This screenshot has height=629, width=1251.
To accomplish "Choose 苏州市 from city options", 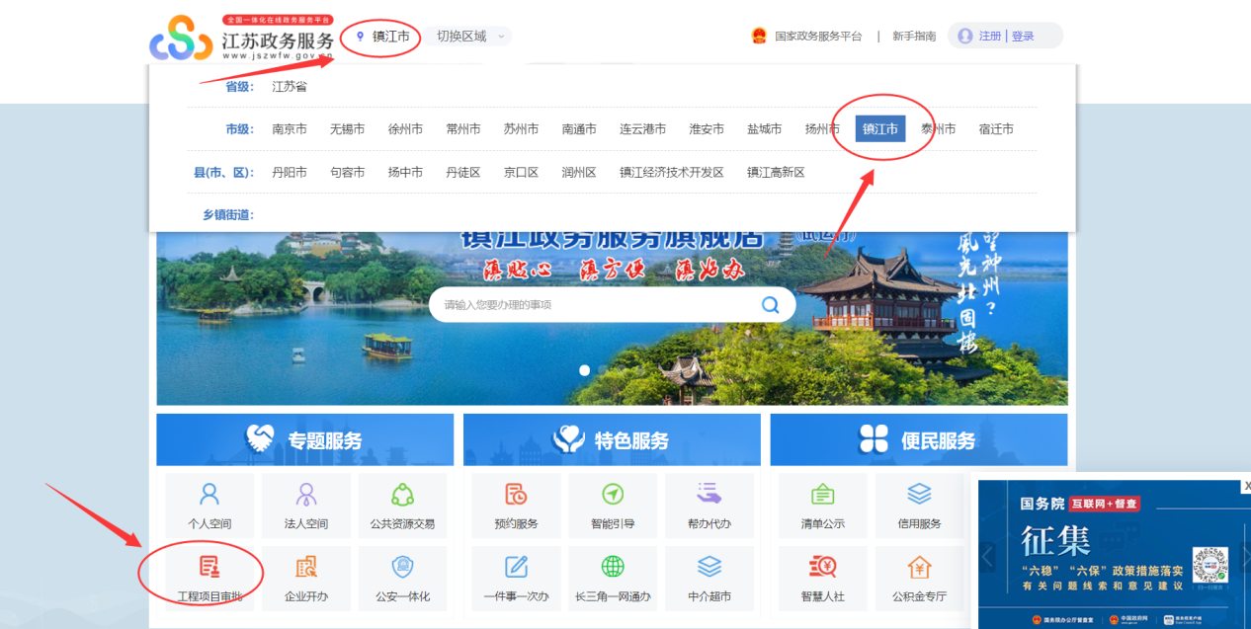I will coord(521,129).
